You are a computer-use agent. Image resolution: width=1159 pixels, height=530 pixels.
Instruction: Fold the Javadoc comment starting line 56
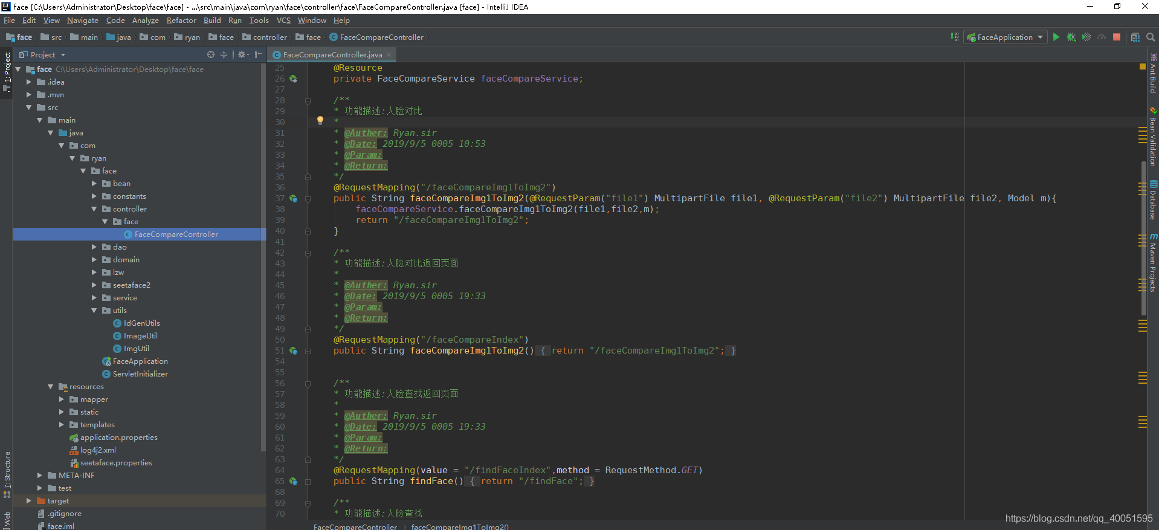click(x=308, y=383)
